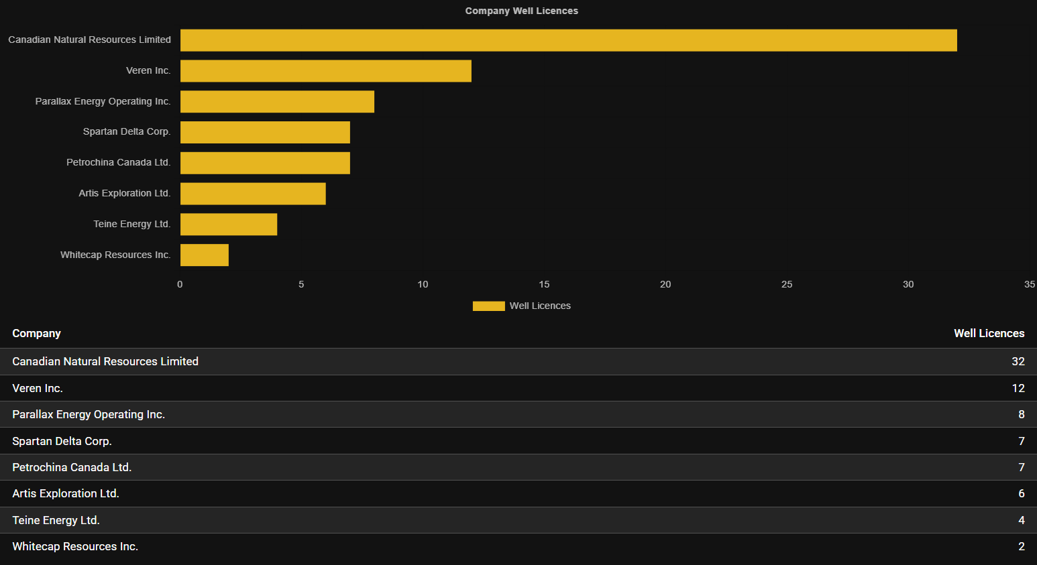The image size is (1037, 565).
Task: Select Canadian Natural Resources Limited table cell
Action: [x=105, y=361]
